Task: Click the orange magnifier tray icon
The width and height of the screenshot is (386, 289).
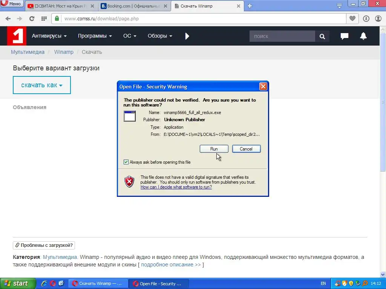Action: point(365,283)
